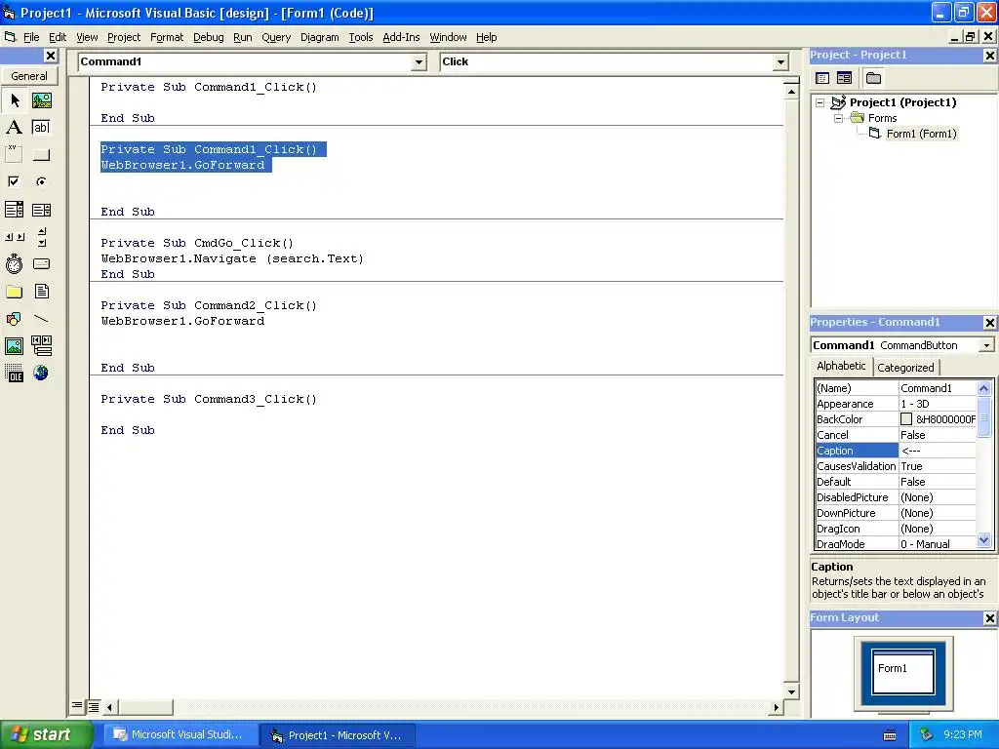This screenshot has width=999, height=749.
Task: Click BackColor color swatch in properties
Action: pyautogui.click(x=906, y=419)
